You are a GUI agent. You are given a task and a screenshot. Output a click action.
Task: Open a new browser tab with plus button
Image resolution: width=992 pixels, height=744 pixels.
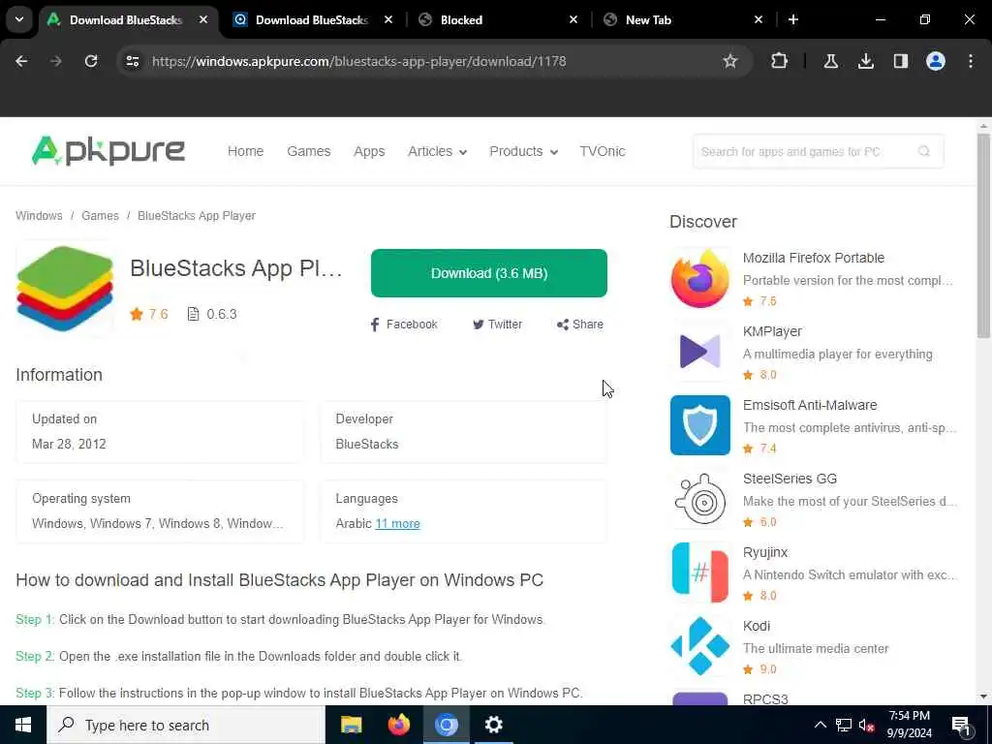792,19
